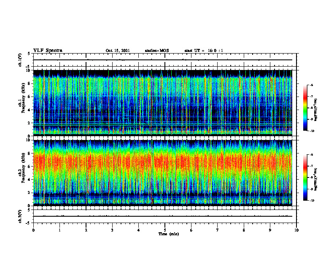Screen dimensions: 334x258
Task: Click the 'station=MOS' label
Action: pos(157,51)
